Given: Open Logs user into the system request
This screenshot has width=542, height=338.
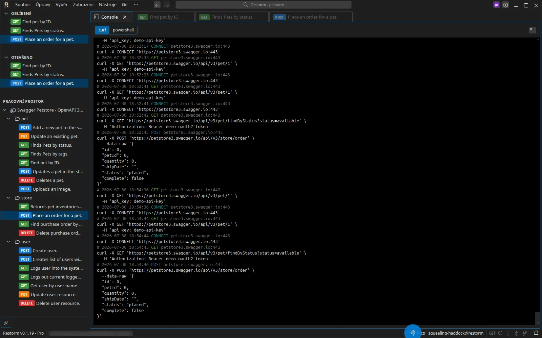Looking at the screenshot, I should point(44,268).
